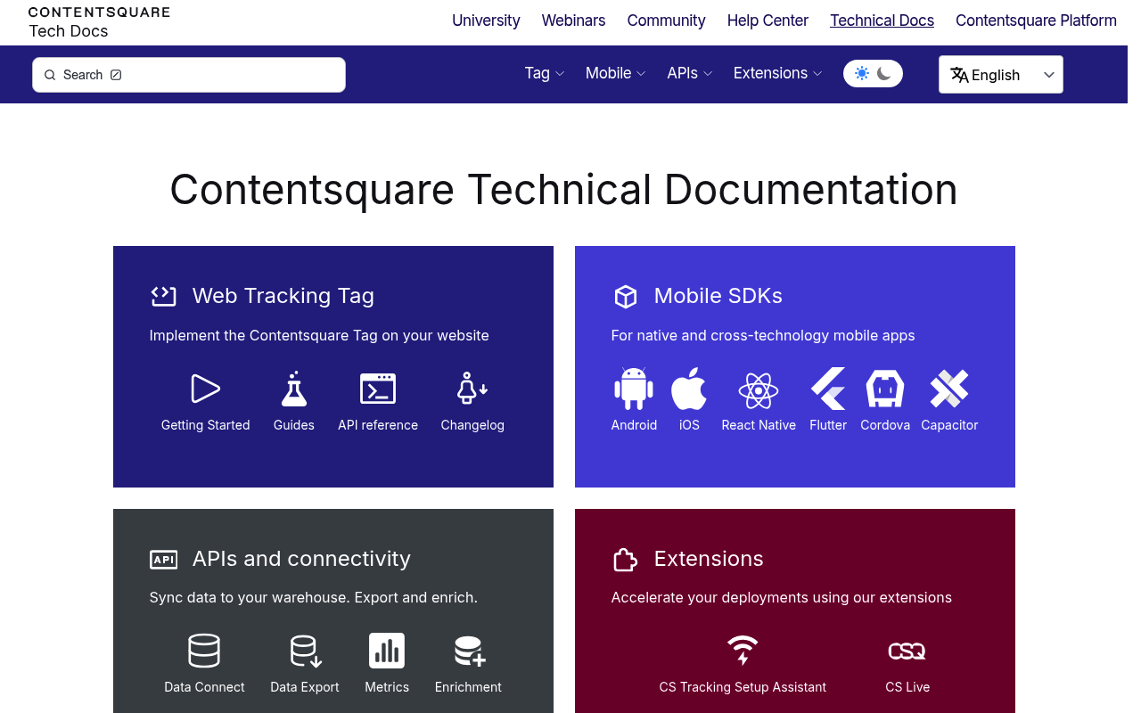This screenshot has width=1141, height=713.
Task: Open the APIs and connectivity heading link
Action: click(x=301, y=559)
